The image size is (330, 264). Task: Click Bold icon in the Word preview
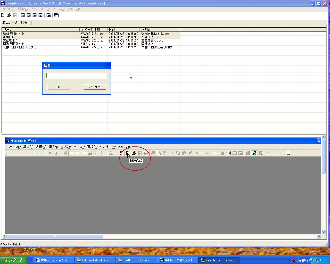coord(50,153)
